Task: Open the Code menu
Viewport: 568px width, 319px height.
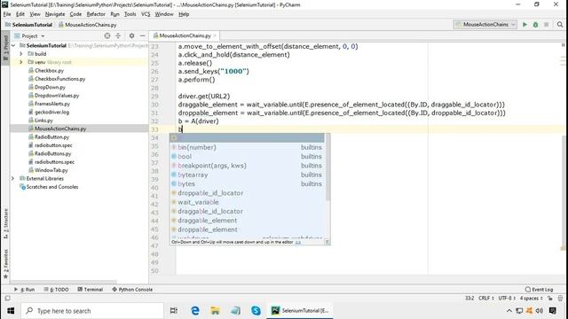Action: [75, 14]
